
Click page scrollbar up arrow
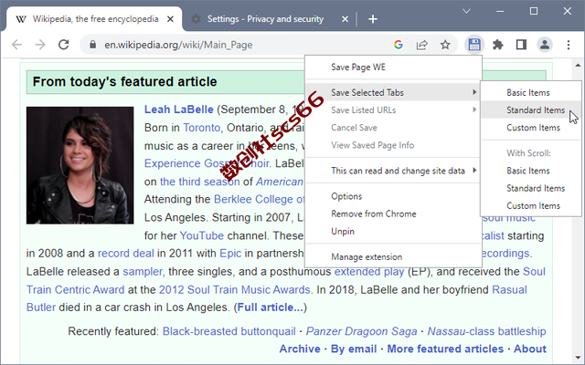pyautogui.click(x=578, y=65)
